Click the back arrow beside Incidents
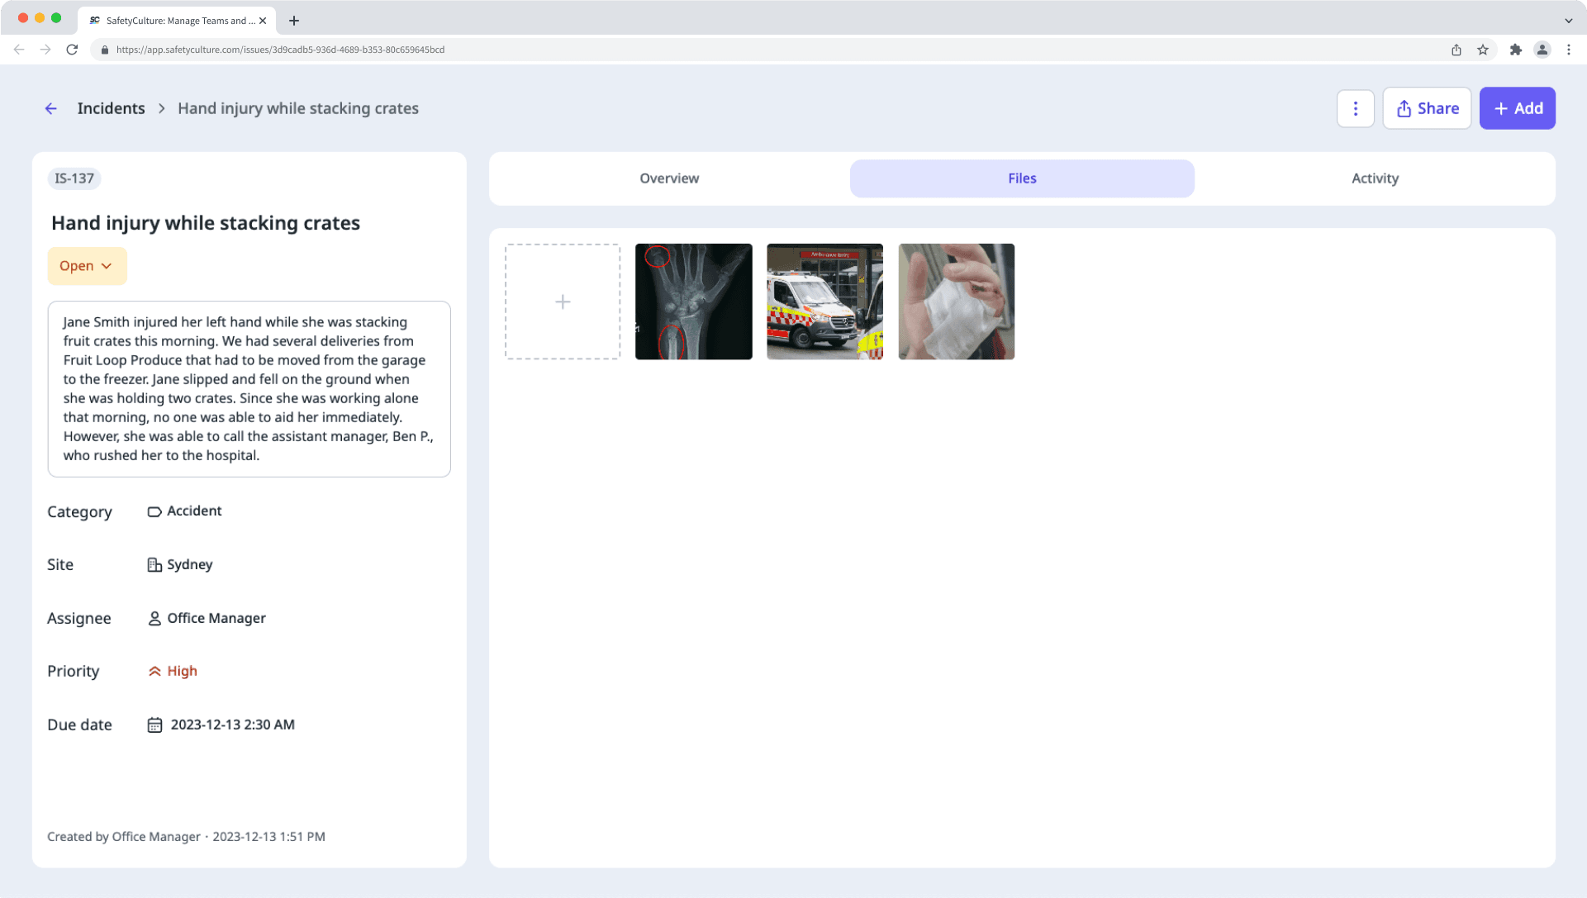This screenshot has width=1587, height=898. (x=51, y=108)
